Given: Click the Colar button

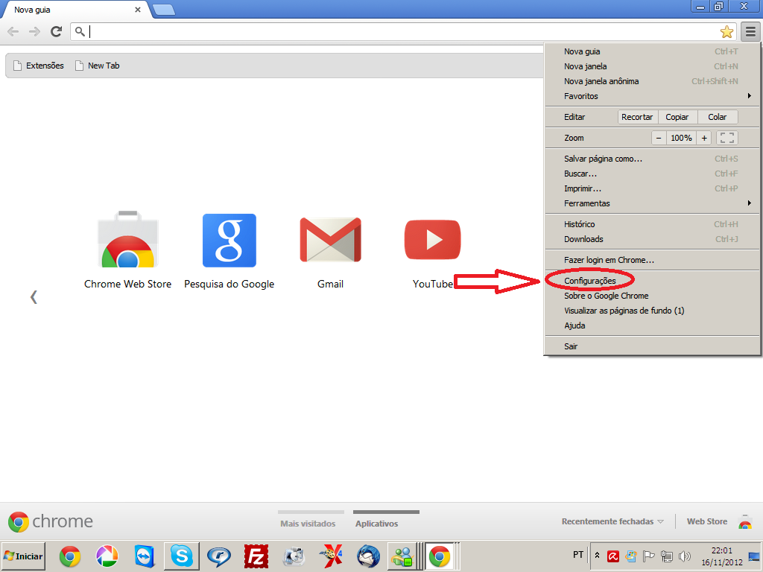Looking at the screenshot, I should (718, 117).
